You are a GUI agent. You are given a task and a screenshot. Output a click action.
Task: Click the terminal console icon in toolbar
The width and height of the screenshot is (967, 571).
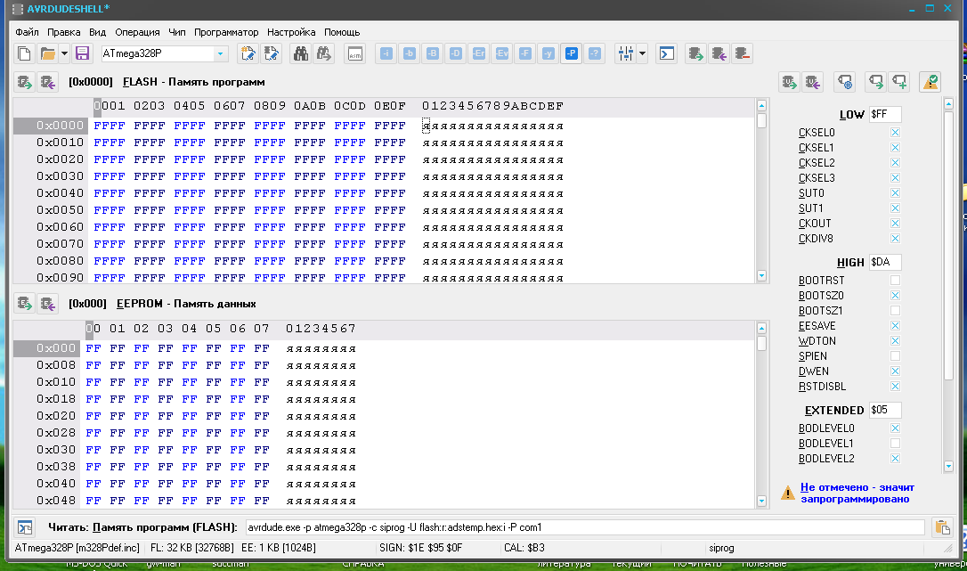point(667,53)
